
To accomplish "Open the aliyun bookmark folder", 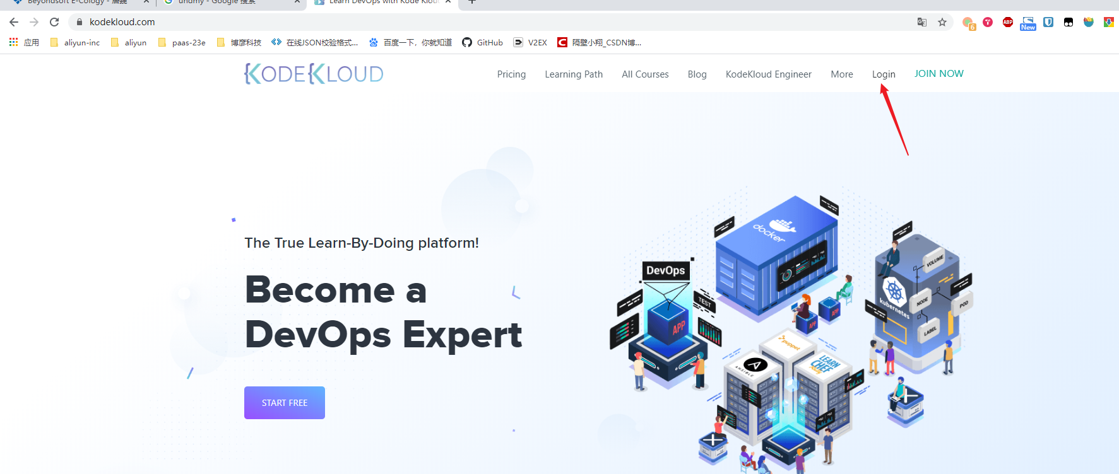I will pyautogui.click(x=129, y=42).
